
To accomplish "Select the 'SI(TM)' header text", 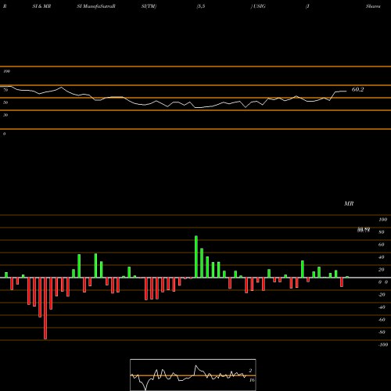I will pyautogui.click(x=149, y=6).
